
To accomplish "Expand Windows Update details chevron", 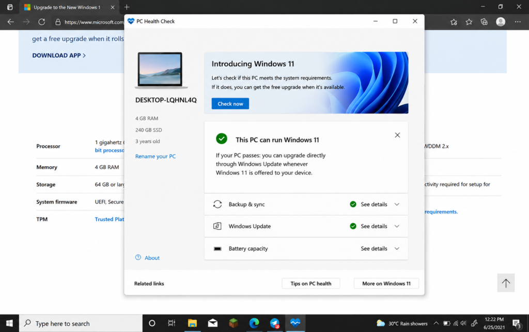I will (397, 226).
